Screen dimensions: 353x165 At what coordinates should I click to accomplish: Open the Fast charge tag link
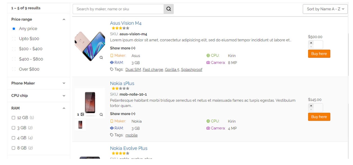click(153, 69)
